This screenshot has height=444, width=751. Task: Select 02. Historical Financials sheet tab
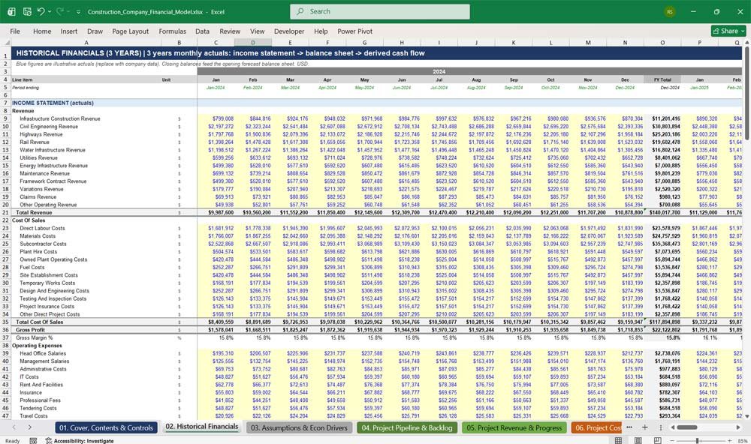(201, 427)
